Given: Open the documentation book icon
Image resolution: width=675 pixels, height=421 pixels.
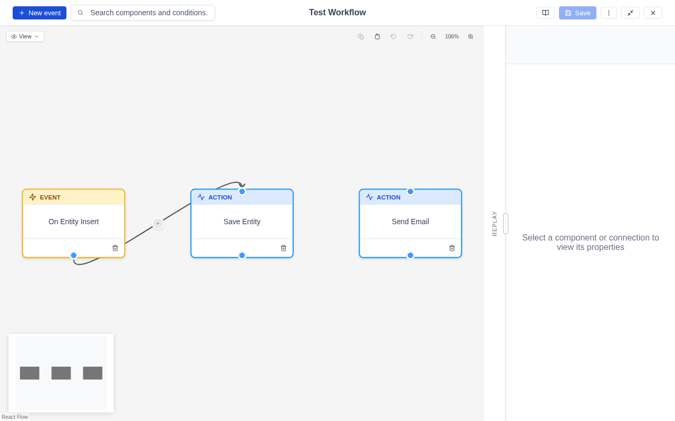Looking at the screenshot, I should click(x=545, y=13).
